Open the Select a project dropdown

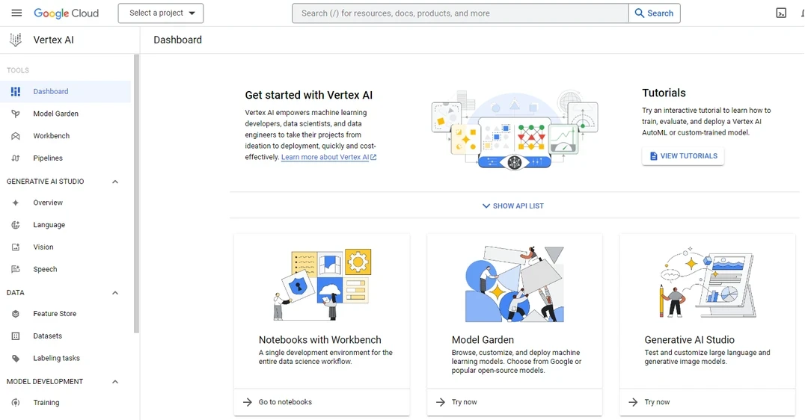click(161, 13)
